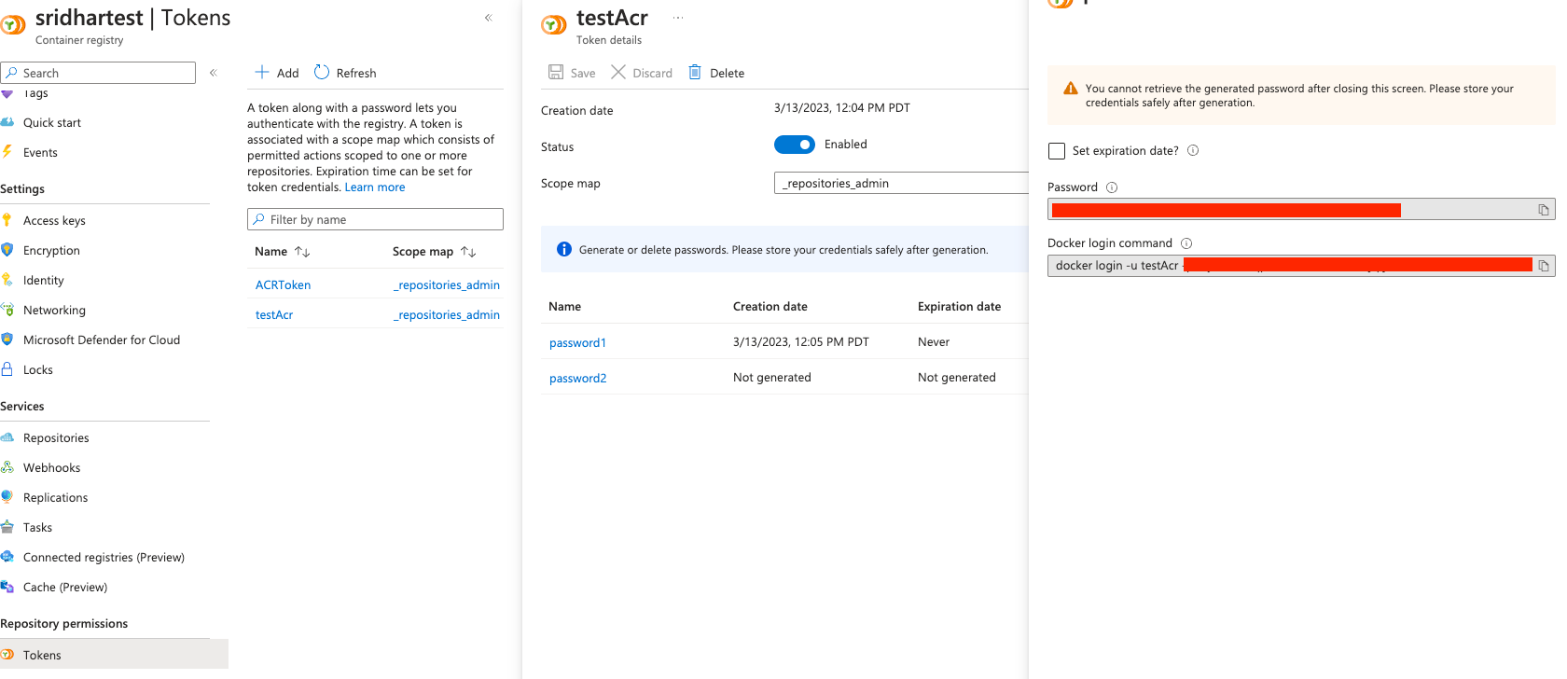Show info tooltip next to Password label
This screenshot has width=1567, height=679.
(1112, 187)
